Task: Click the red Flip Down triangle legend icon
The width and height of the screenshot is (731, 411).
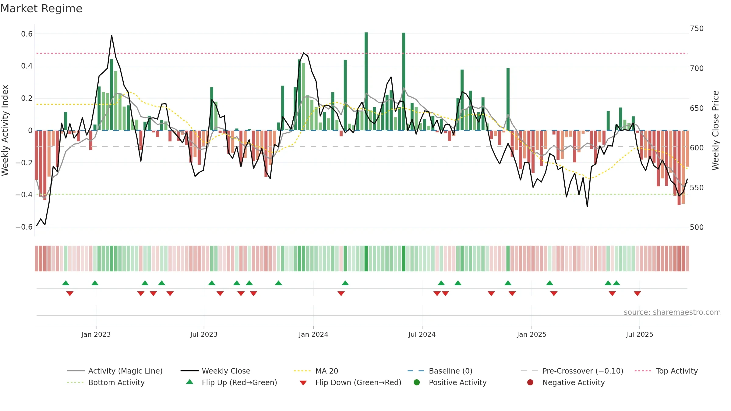Action: 303,383
